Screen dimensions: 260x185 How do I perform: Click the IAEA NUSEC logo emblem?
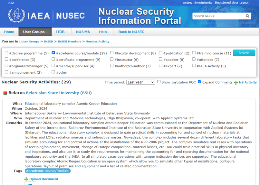pos(16,15)
